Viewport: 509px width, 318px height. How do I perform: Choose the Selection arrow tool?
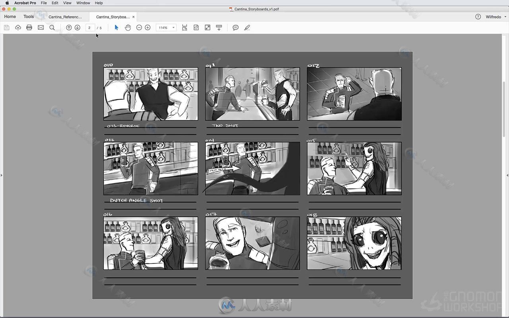pos(117,27)
